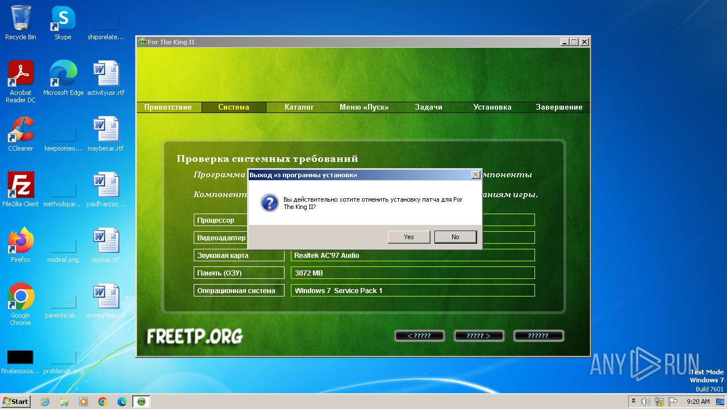Open paidfrancisc... document icon
The height and width of the screenshot is (409, 727).
click(x=106, y=189)
